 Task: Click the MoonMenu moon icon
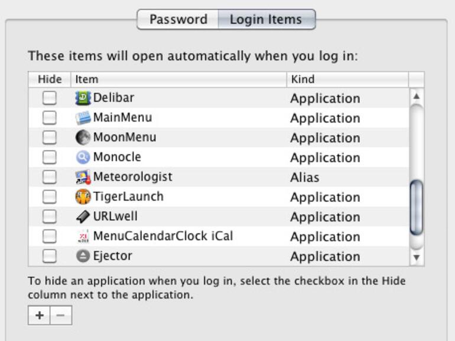click(83, 137)
